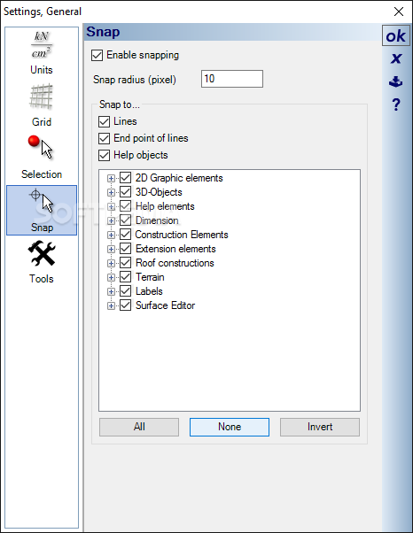The image size is (413, 533).
Task: Toggle the Surface Editor checkbox
Action: 126,305
